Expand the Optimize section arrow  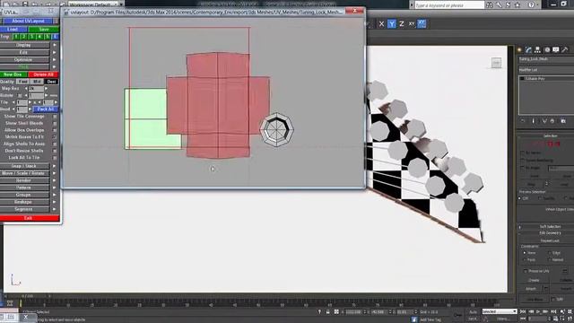pyautogui.click(x=55, y=60)
